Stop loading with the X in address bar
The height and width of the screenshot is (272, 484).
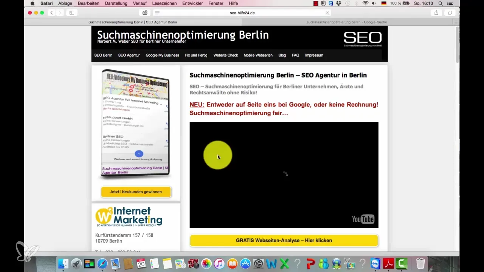click(x=327, y=12)
